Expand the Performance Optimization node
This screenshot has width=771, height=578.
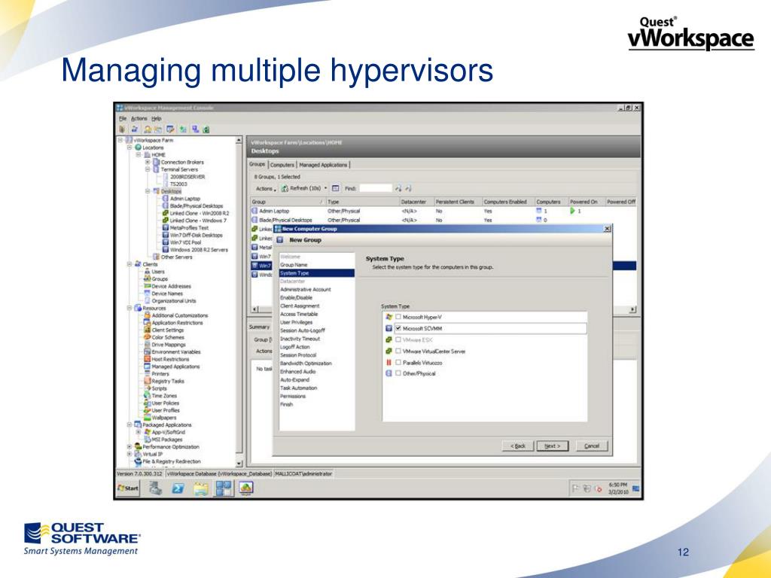[130, 447]
